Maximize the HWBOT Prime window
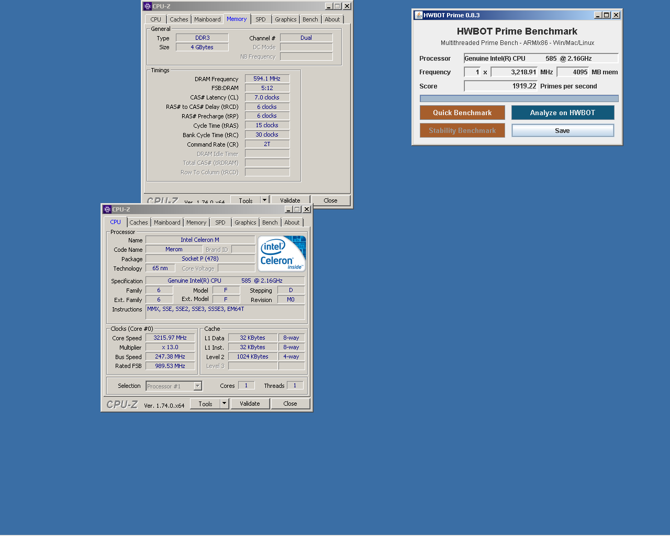Screen dimensions: 670x536 tap(607, 15)
